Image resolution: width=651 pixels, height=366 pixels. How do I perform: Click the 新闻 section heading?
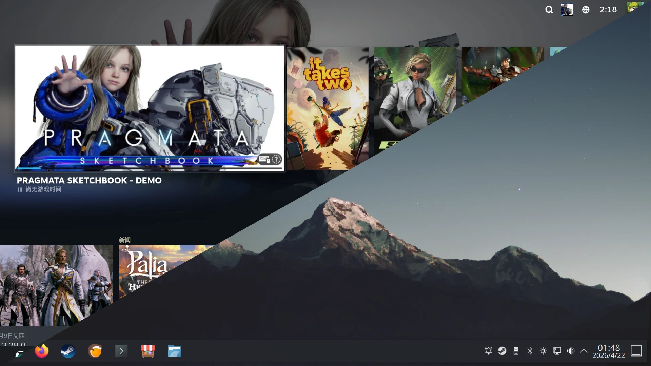(x=124, y=240)
